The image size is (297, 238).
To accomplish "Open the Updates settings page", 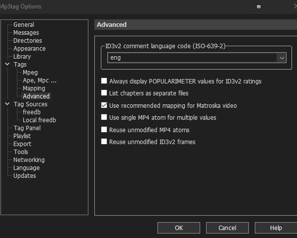I will click(x=25, y=176).
